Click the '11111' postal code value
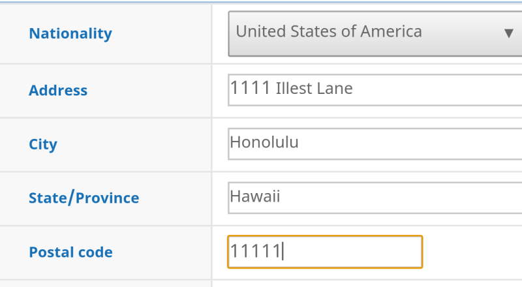522x287 pixels. tap(254, 250)
